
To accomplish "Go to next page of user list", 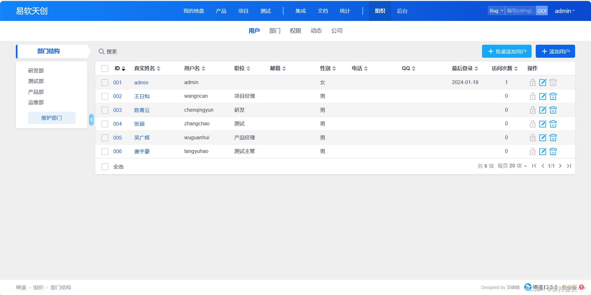I will [560, 166].
